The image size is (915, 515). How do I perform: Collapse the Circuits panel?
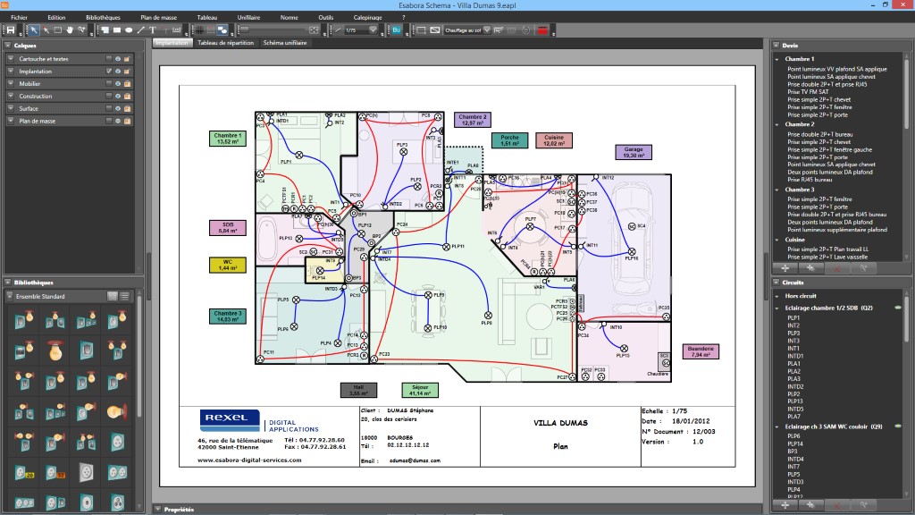pos(776,282)
